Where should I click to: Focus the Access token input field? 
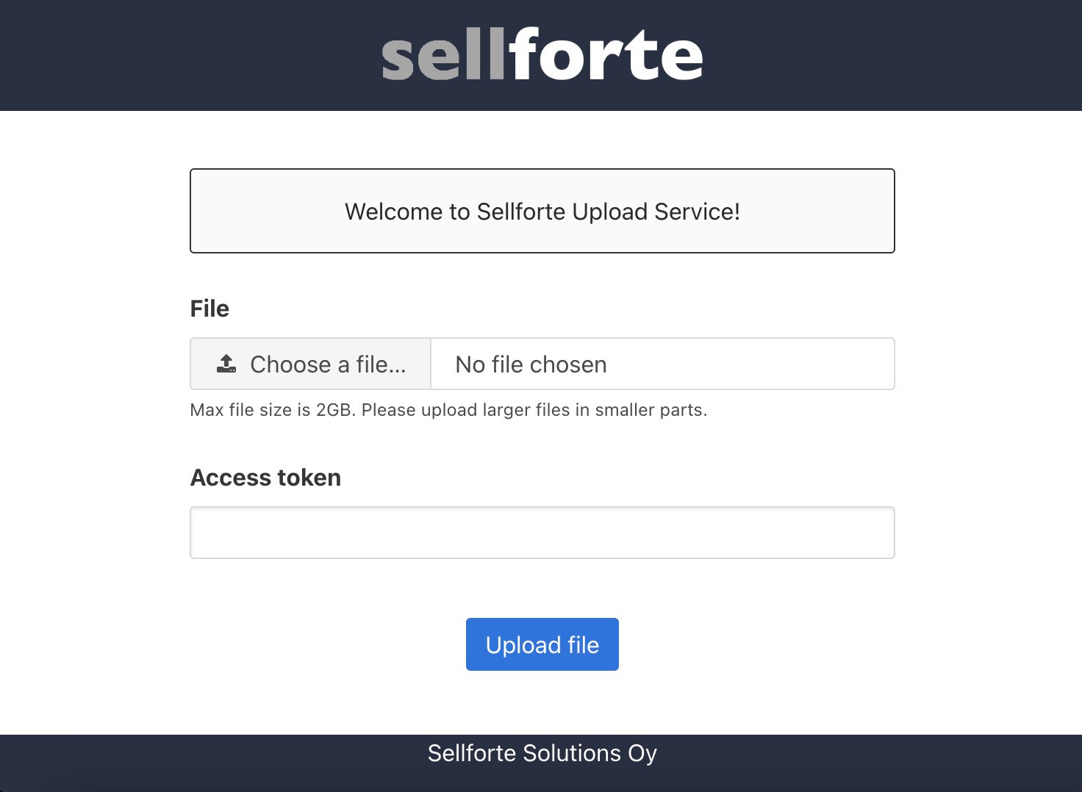pyautogui.click(x=542, y=533)
